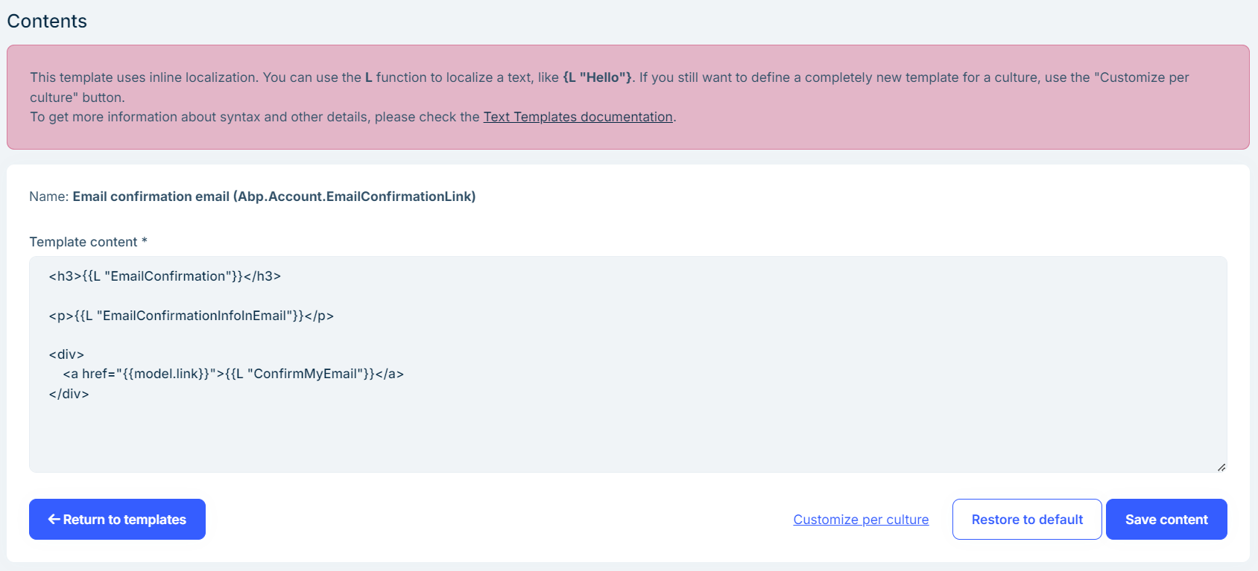Click the Contents page heading
Image resolution: width=1258 pixels, height=571 pixels.
click(x=46, y=21)
